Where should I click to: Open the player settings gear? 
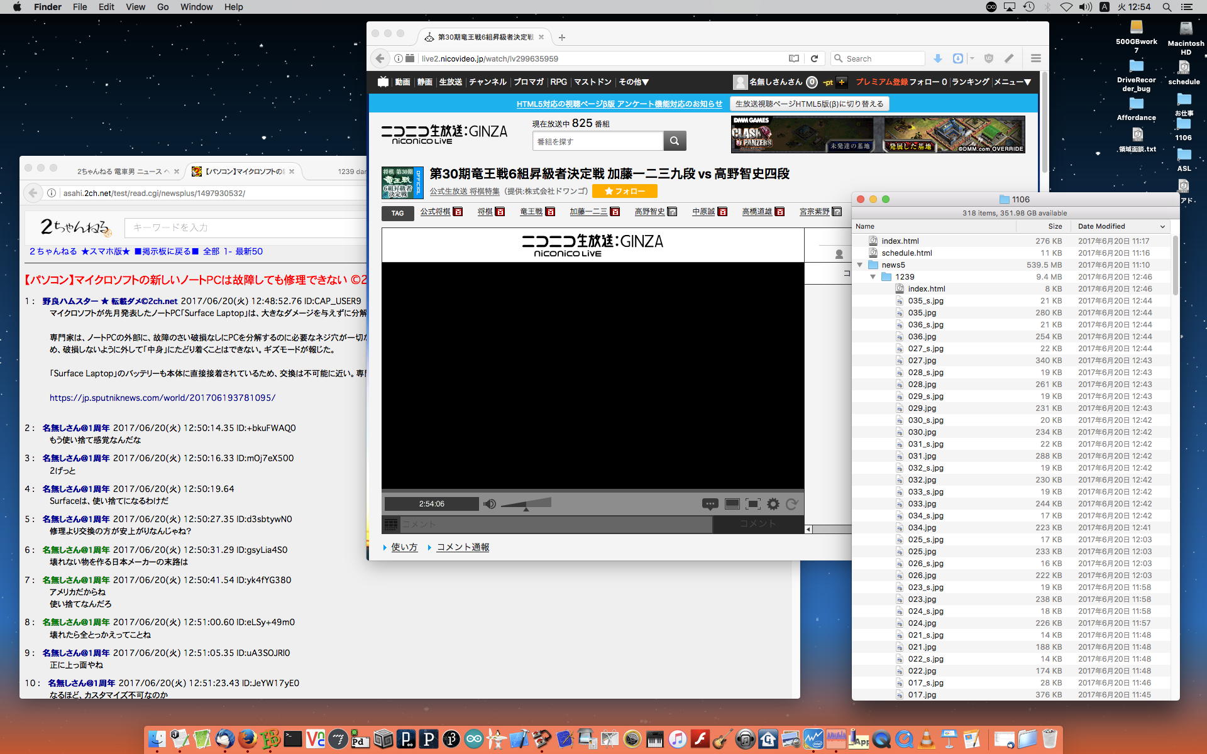(773, 504)
